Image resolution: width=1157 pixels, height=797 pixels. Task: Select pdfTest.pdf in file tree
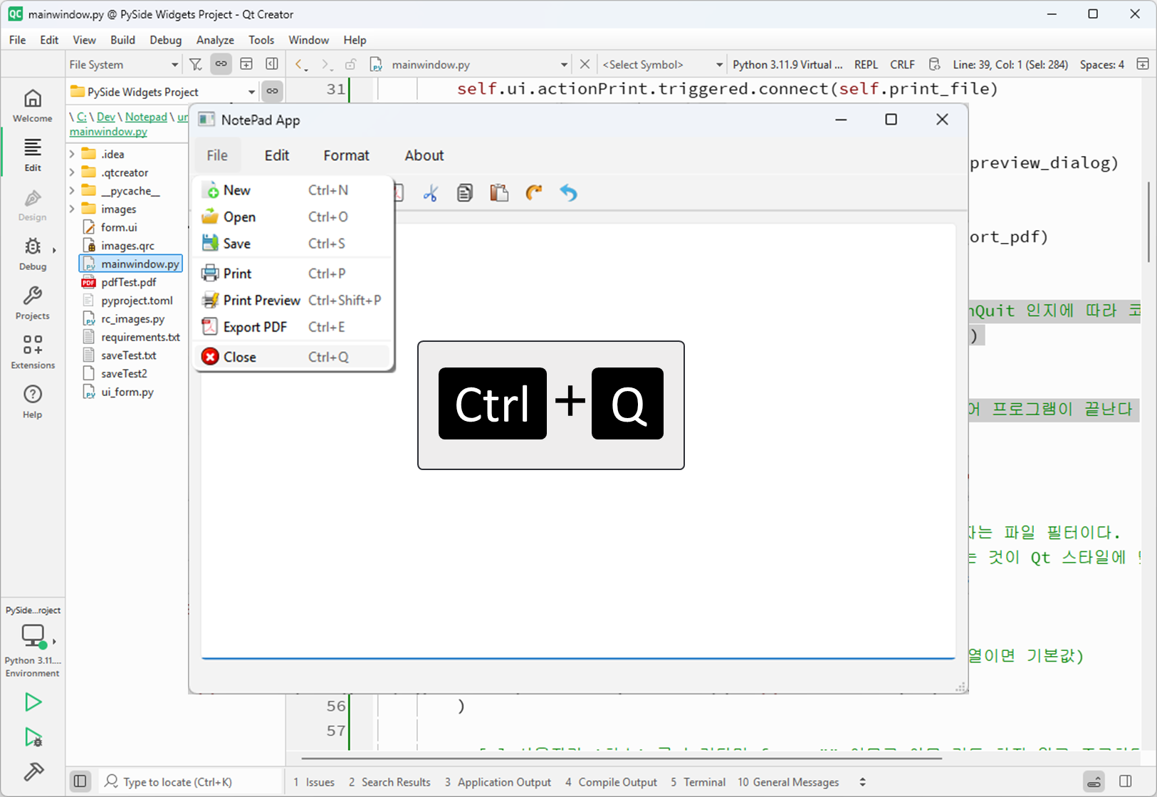[x=128, y=282]
